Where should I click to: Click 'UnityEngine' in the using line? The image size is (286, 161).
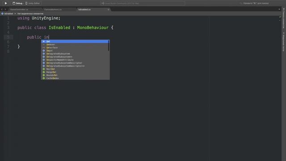coord(45,18)
